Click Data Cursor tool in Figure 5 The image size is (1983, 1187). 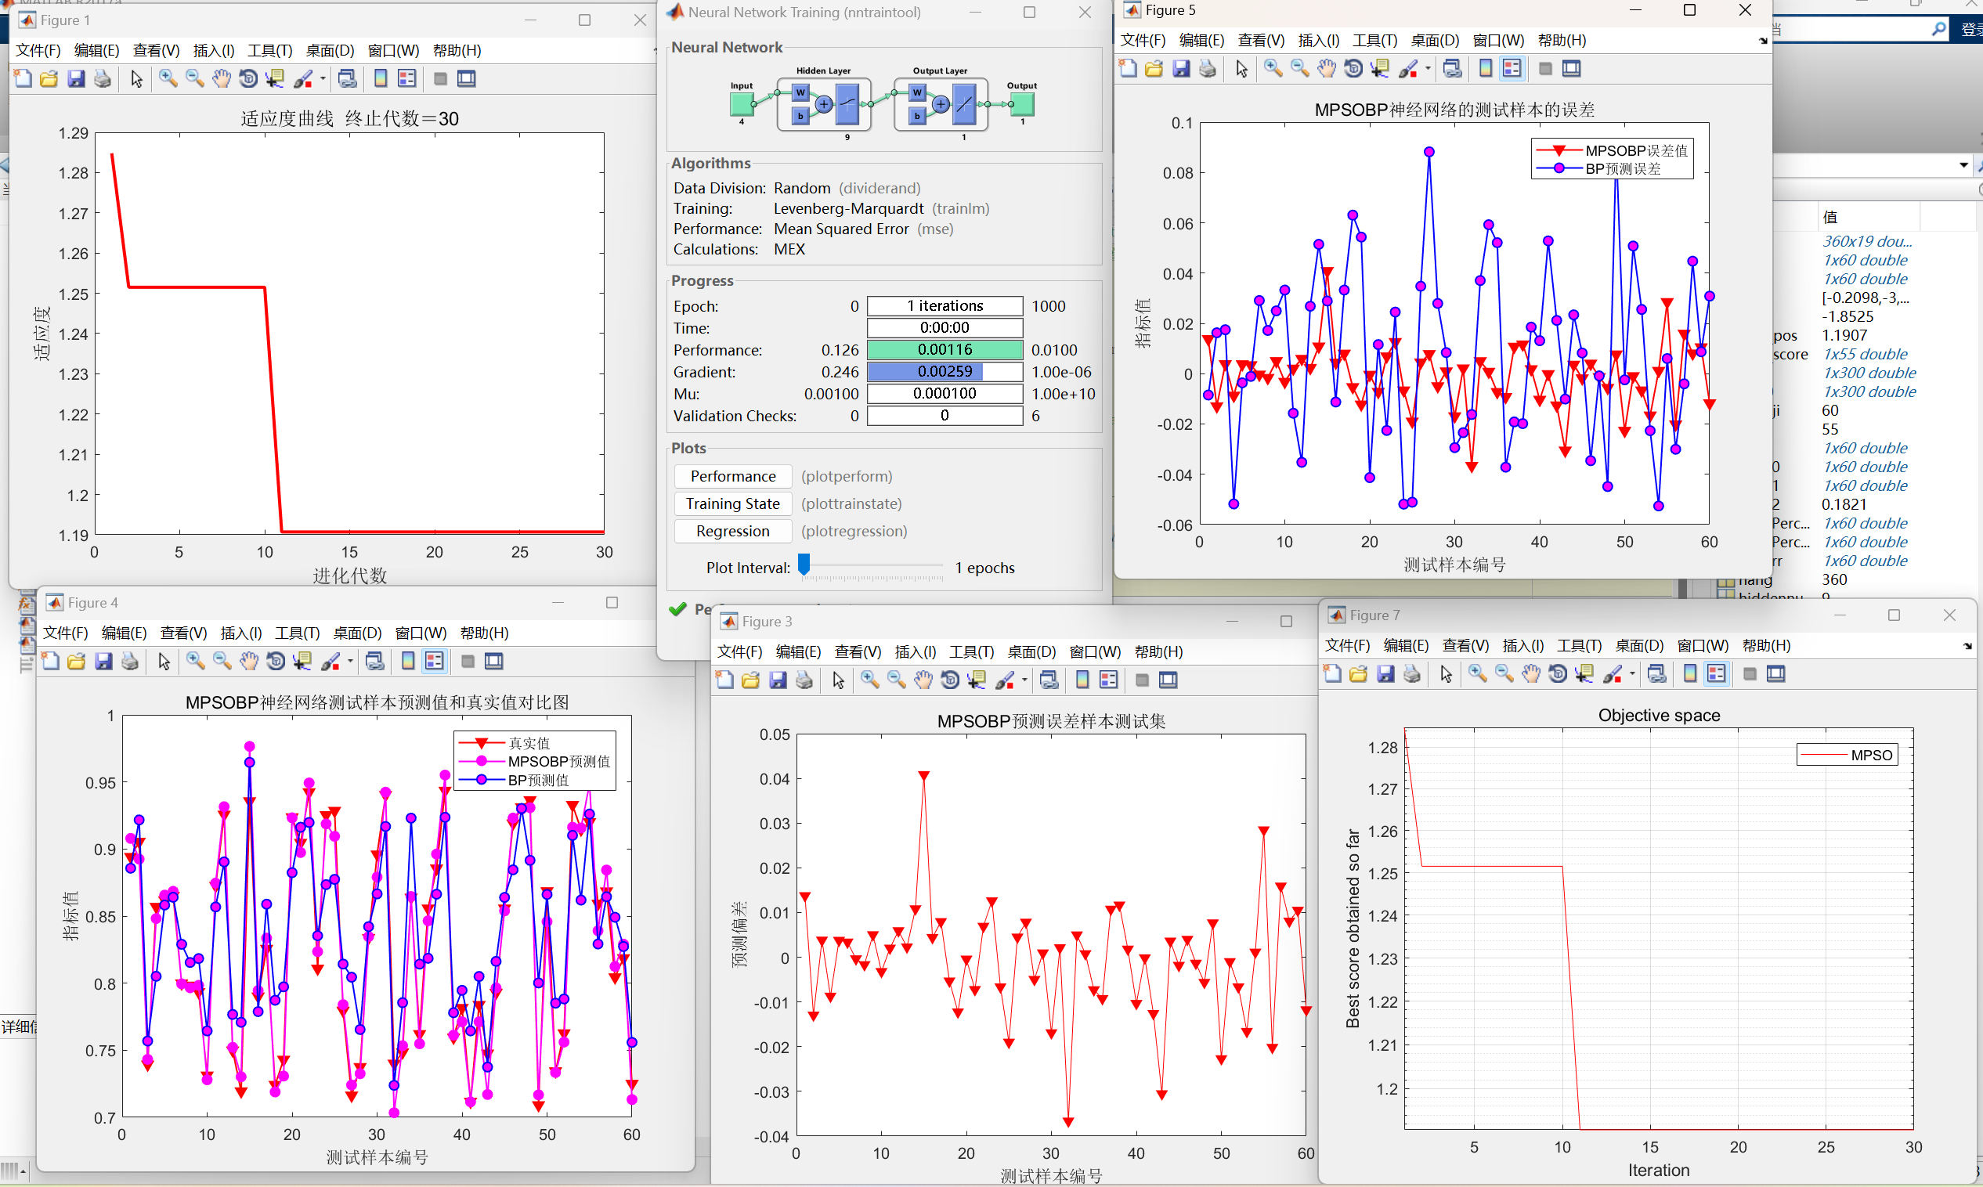tap(1380, 69)
